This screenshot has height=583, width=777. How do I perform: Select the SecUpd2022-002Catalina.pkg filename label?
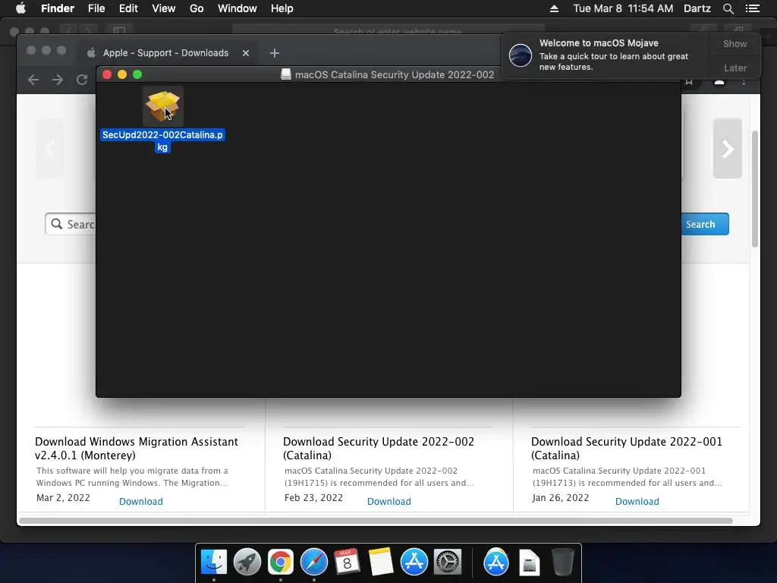coord(162,140)
